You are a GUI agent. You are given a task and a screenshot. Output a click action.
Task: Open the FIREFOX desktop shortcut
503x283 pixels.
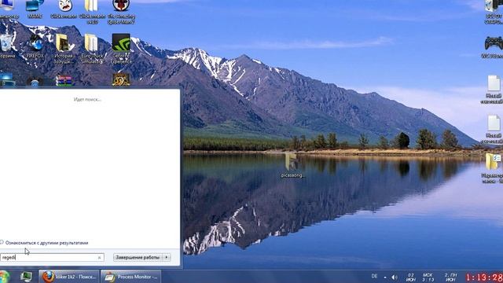pyautogui.click(x=35, y=46)
